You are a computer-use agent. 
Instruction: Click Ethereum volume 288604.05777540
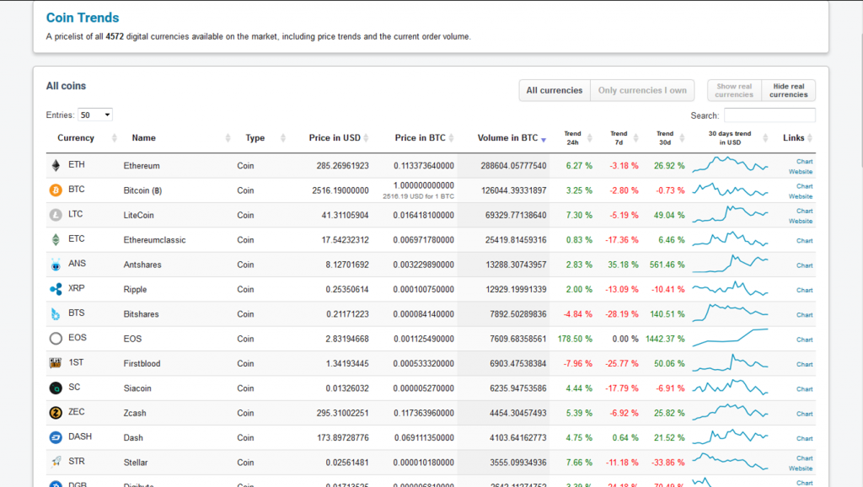pyautogui.click(x=513, y=166)
